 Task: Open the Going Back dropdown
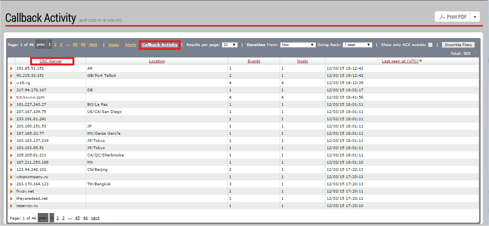(x=358, y=45)
